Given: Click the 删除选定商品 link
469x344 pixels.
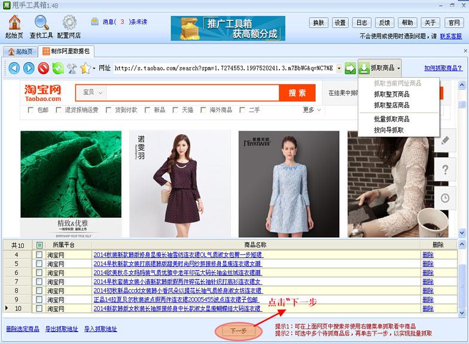Looking at the screenshot, I should pyautogui.click(x=23, y=329).
